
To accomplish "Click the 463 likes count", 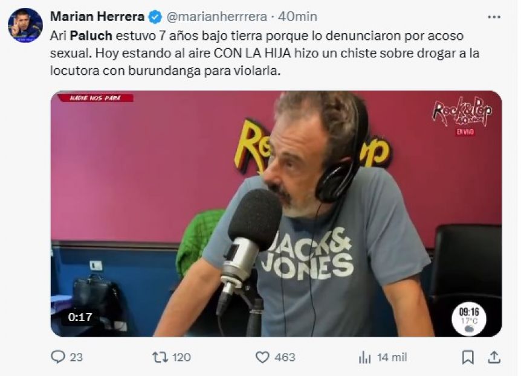I will (x=285, y=357).
